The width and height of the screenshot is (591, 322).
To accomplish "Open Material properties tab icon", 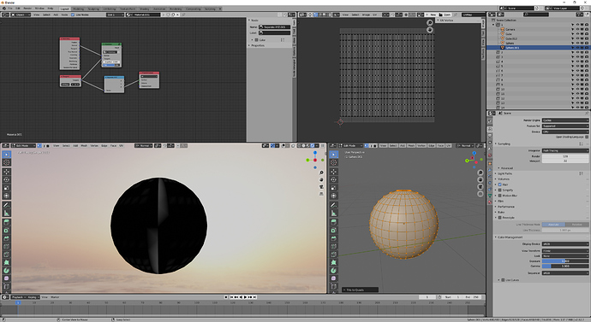I will click(x=490, y=202).
